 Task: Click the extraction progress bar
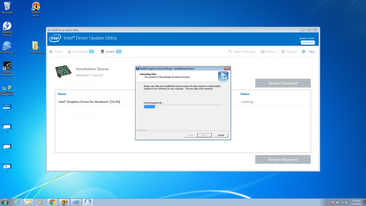(x=183, y=106)
